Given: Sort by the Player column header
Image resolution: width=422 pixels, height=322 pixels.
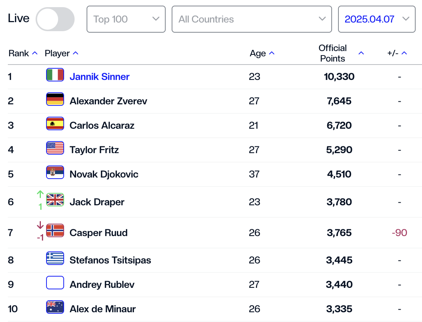Looking at the screenshot, I should (61, 53).
